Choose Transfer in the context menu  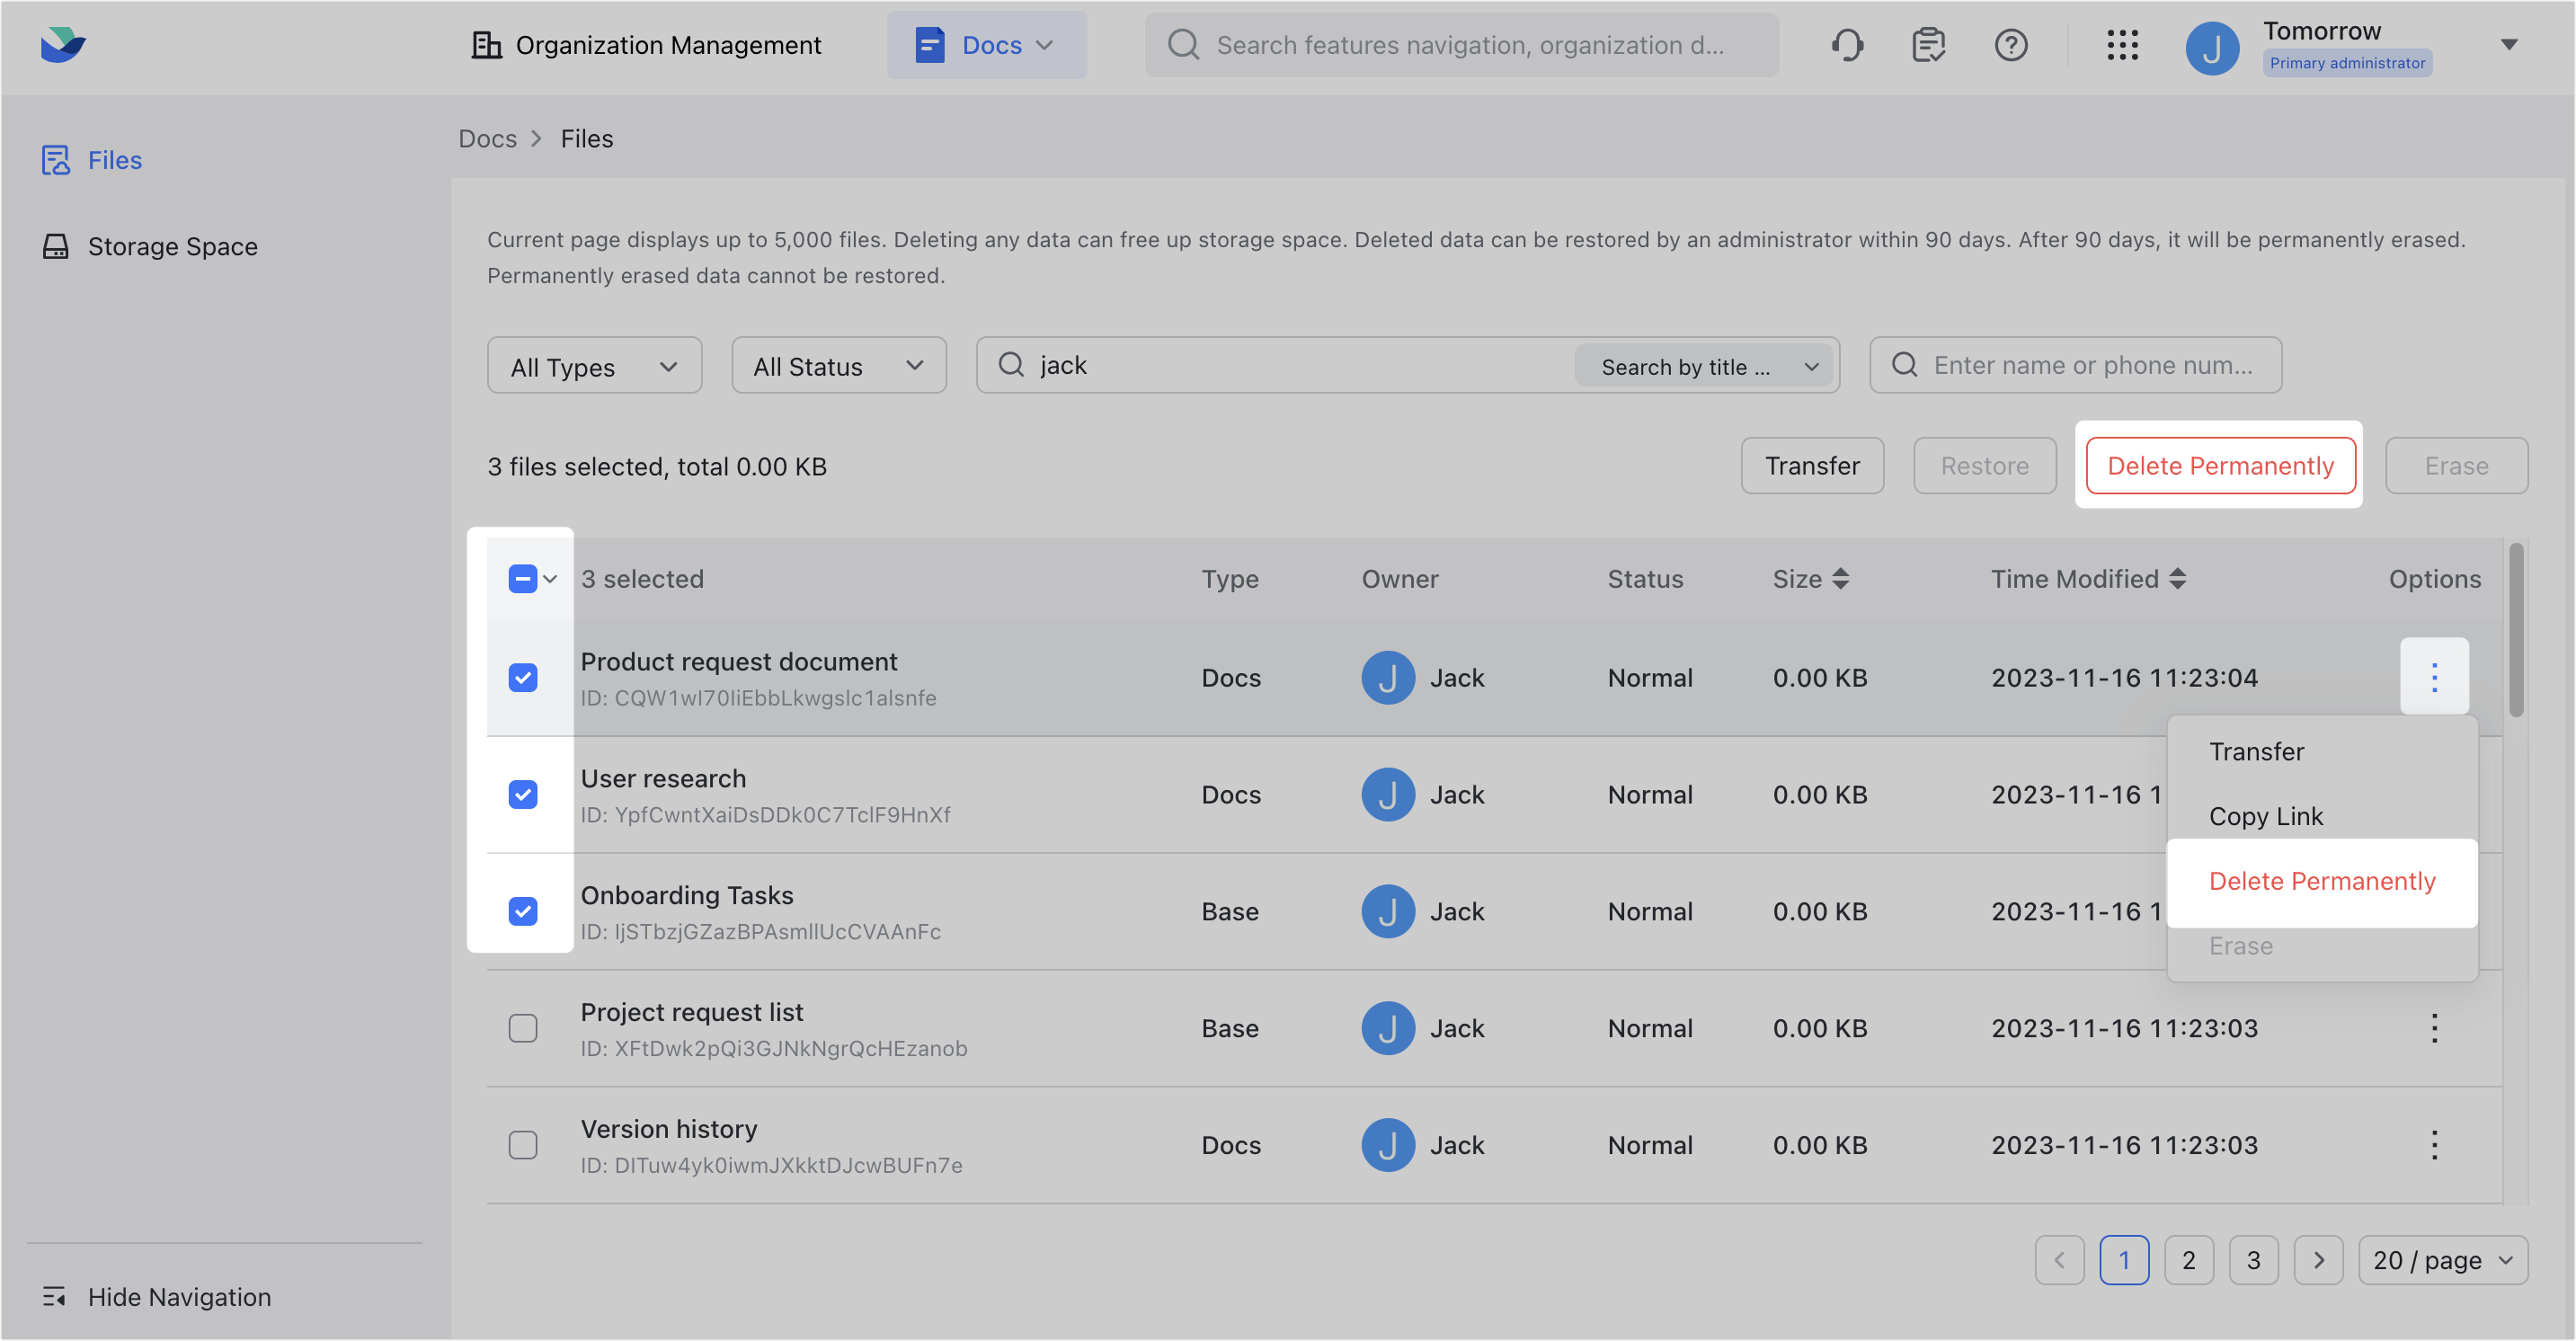tap(2322, 752)
